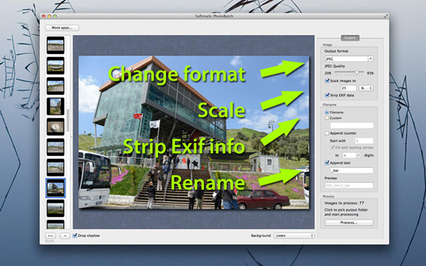Disable the Strip EXIF data checkbox
426x266 pixels.
(x=327, y=95)
